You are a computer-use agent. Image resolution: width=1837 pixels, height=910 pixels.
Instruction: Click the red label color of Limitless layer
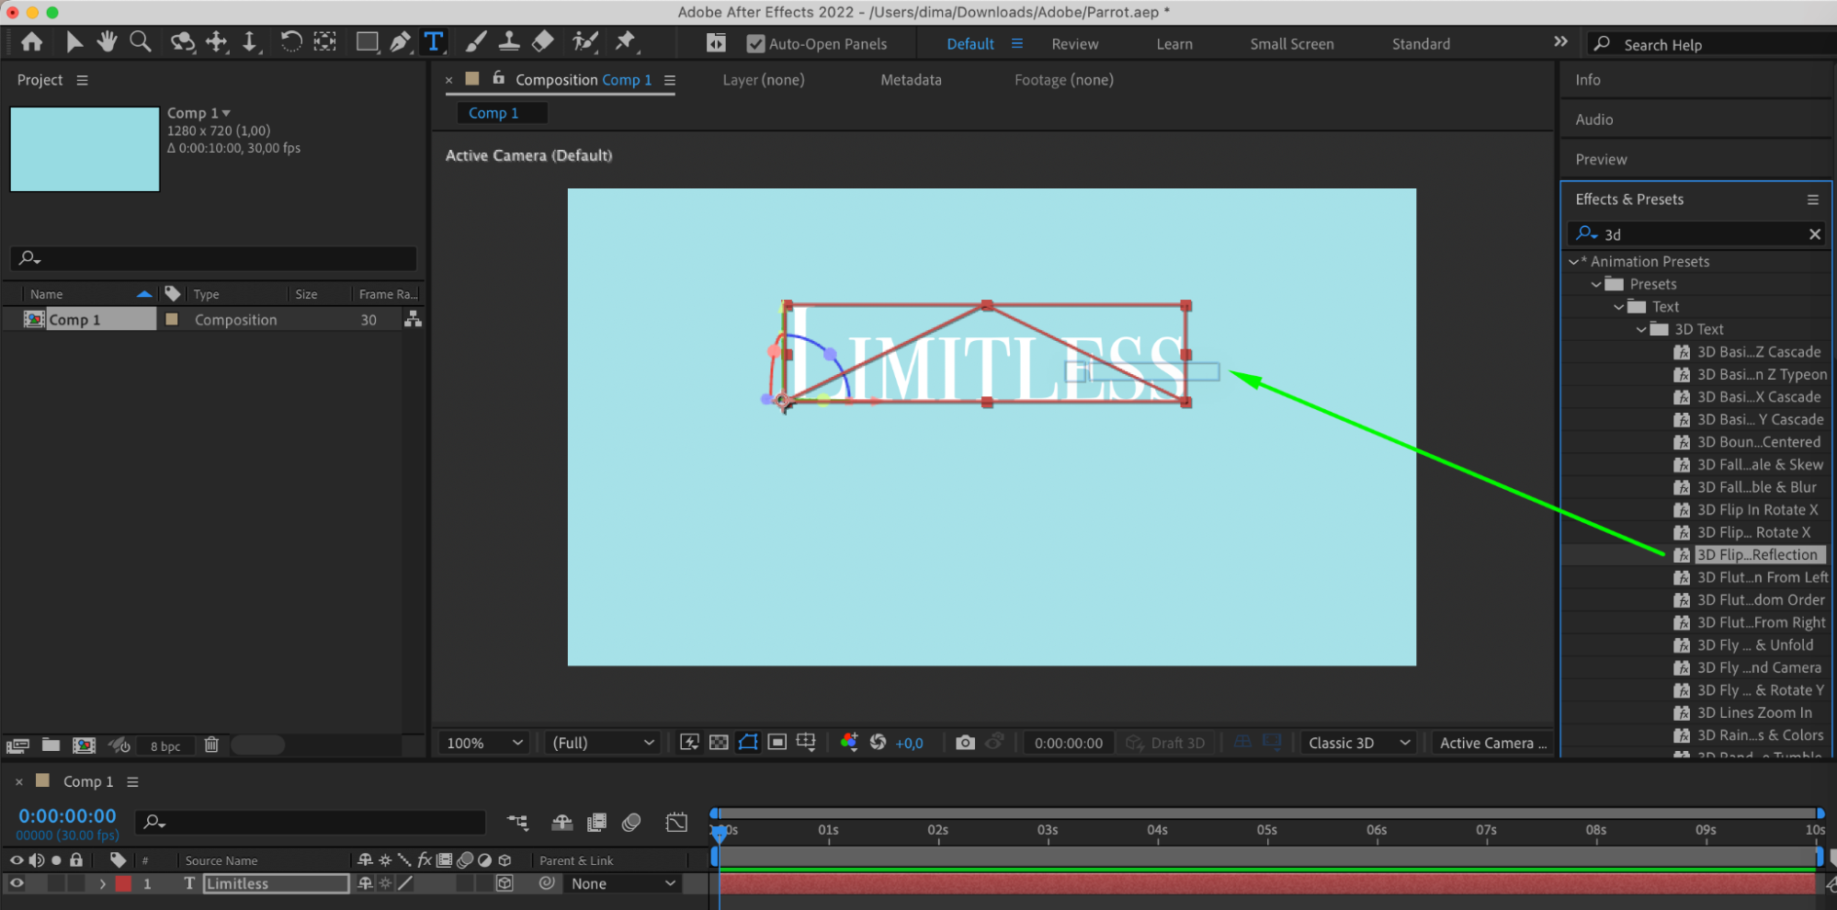pos(123,883)
